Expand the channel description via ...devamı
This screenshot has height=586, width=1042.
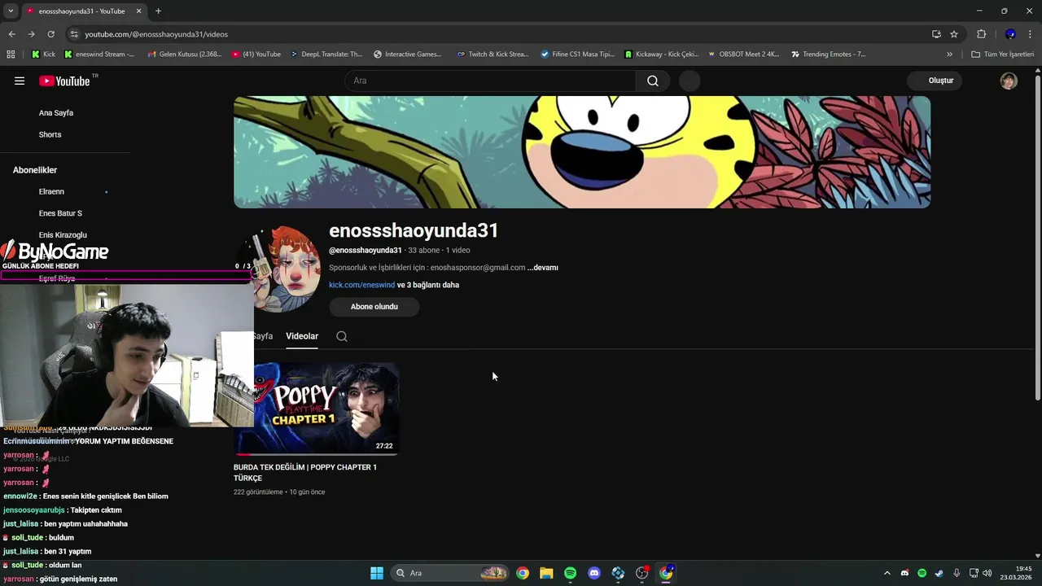click(x=542, y=268)
